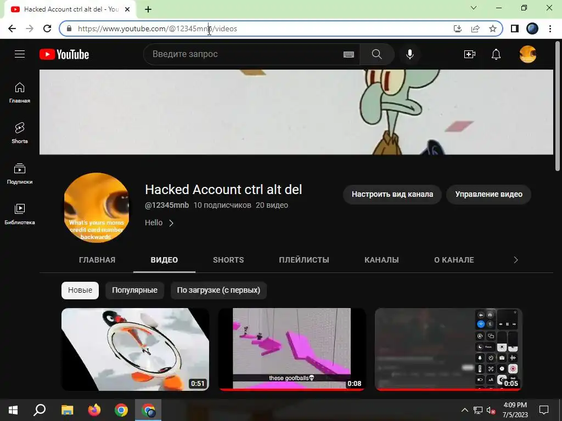This screenshot has width=562, height=421.
Task: Show more channel tabs with right chevron
Action: tap(516, 260)
